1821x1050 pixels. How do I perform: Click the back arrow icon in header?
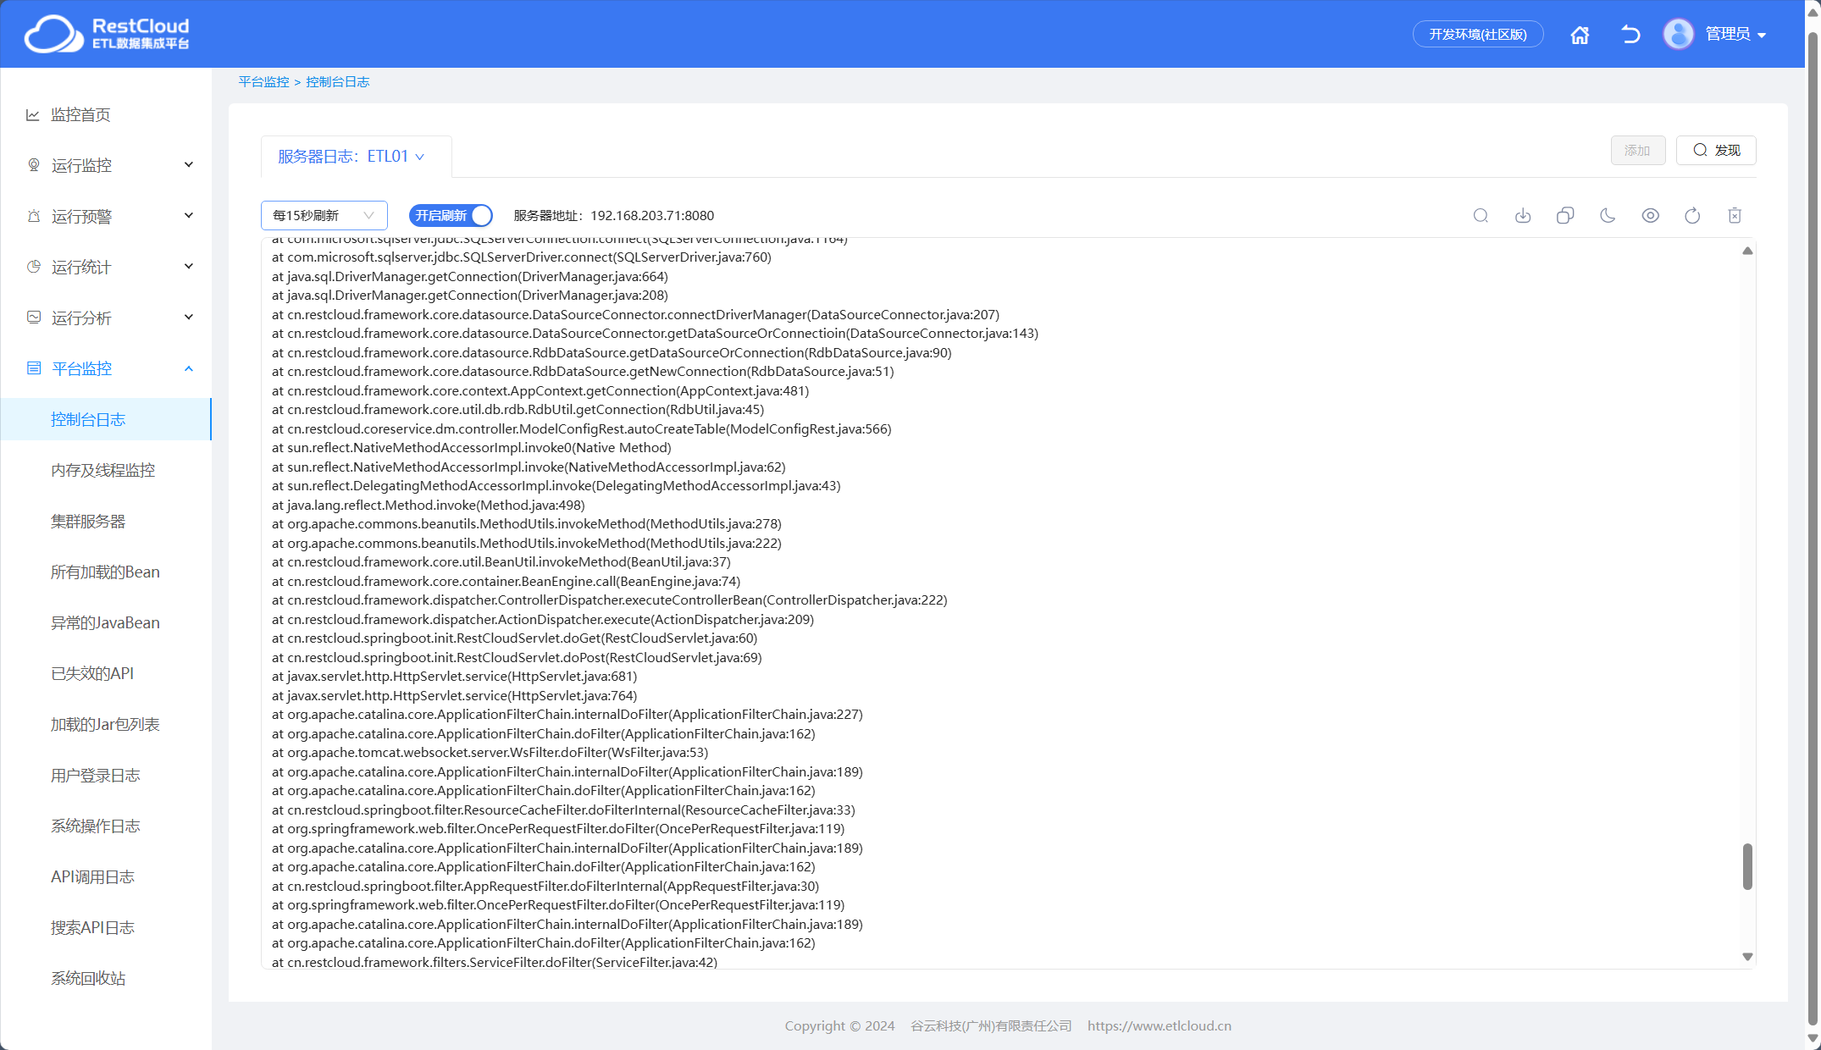click(x=1630, y=35)
